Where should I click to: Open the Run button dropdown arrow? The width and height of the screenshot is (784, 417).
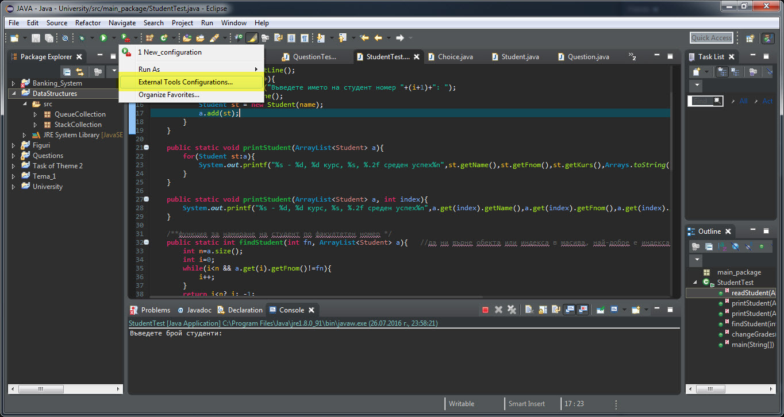(113, 38)
